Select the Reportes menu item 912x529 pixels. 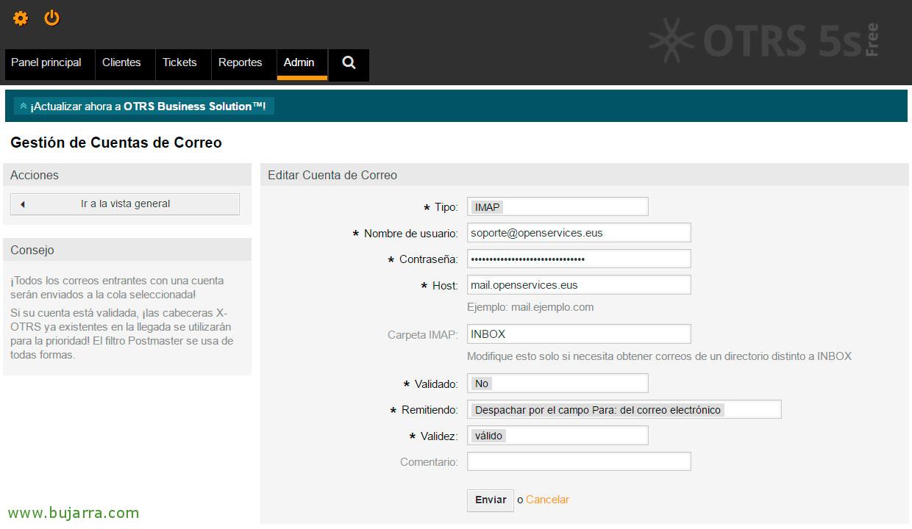tap(241, 63)
